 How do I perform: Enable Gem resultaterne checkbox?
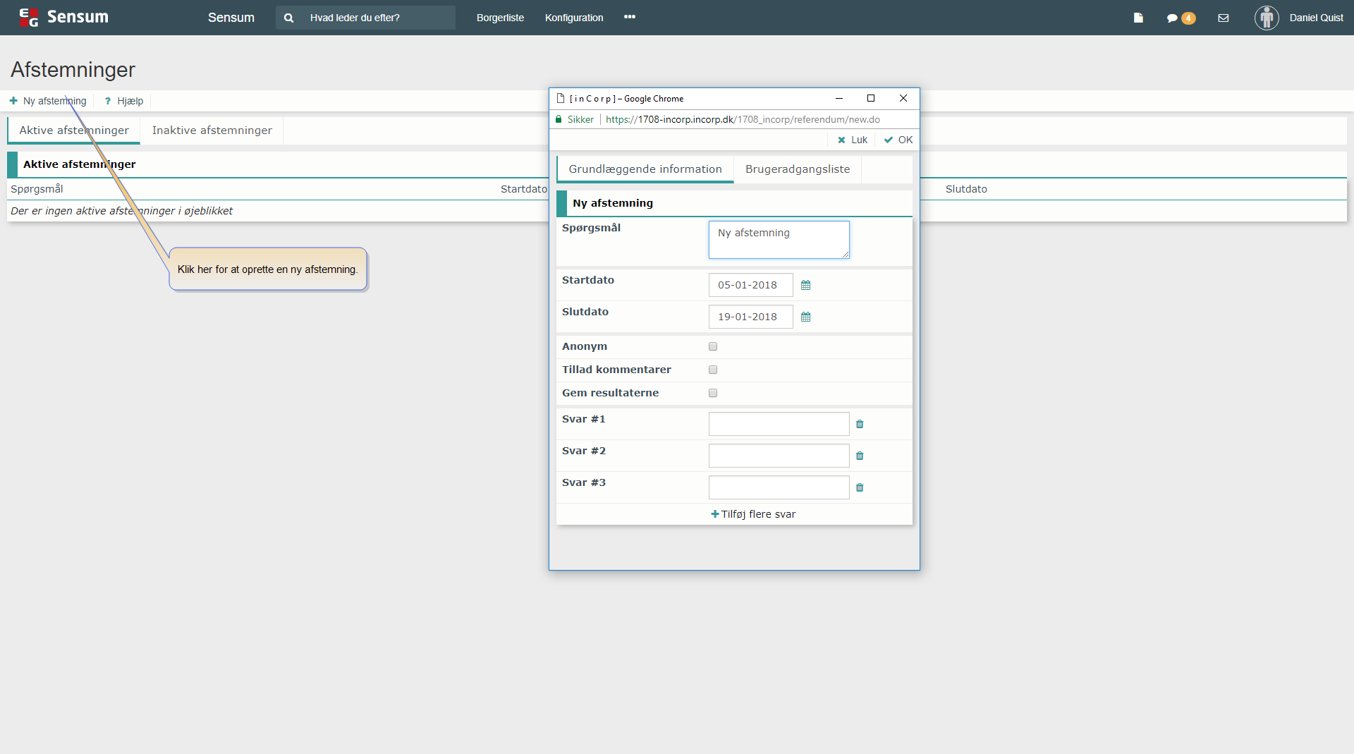point(713,393)
